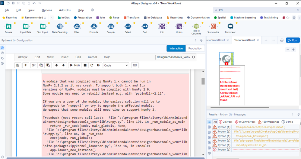Show All result messages
The image size is (301, 159).
click(x=215, y=122)
